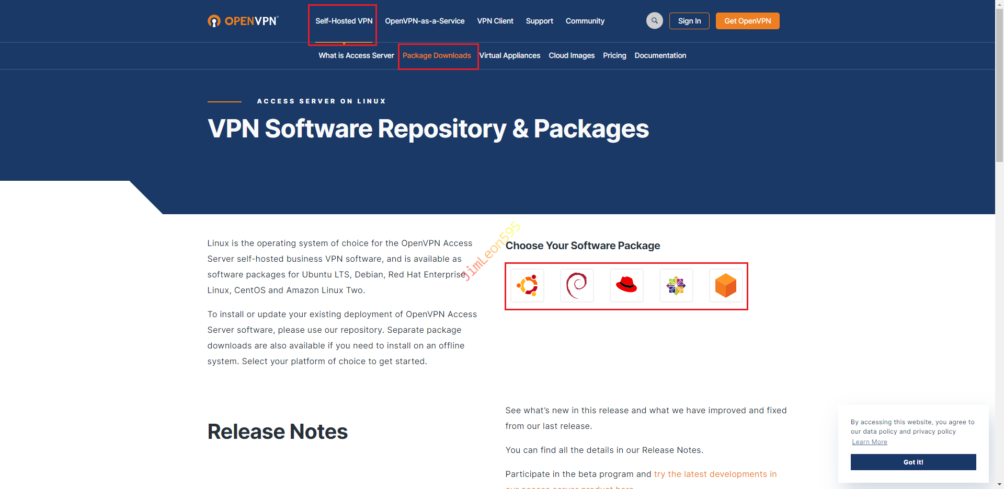Switch to Package Downloads tab
The height and width of the screenshot is (489, 1004).
click(x=437, y=55)
